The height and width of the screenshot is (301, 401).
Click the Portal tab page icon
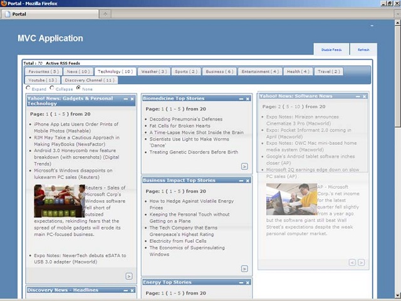pos(8,14)
